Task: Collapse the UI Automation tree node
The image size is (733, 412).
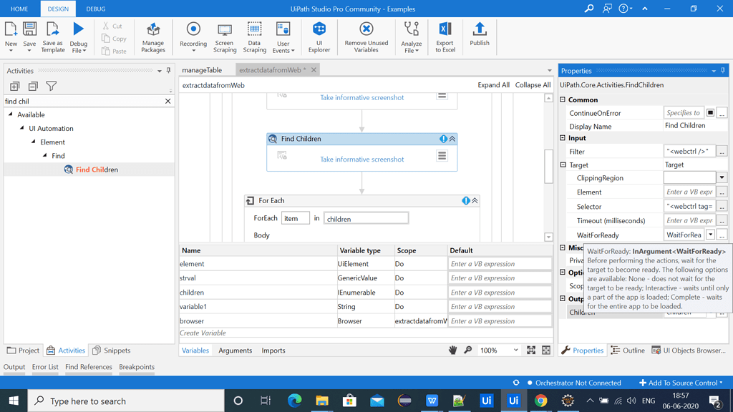Action: 22,129
